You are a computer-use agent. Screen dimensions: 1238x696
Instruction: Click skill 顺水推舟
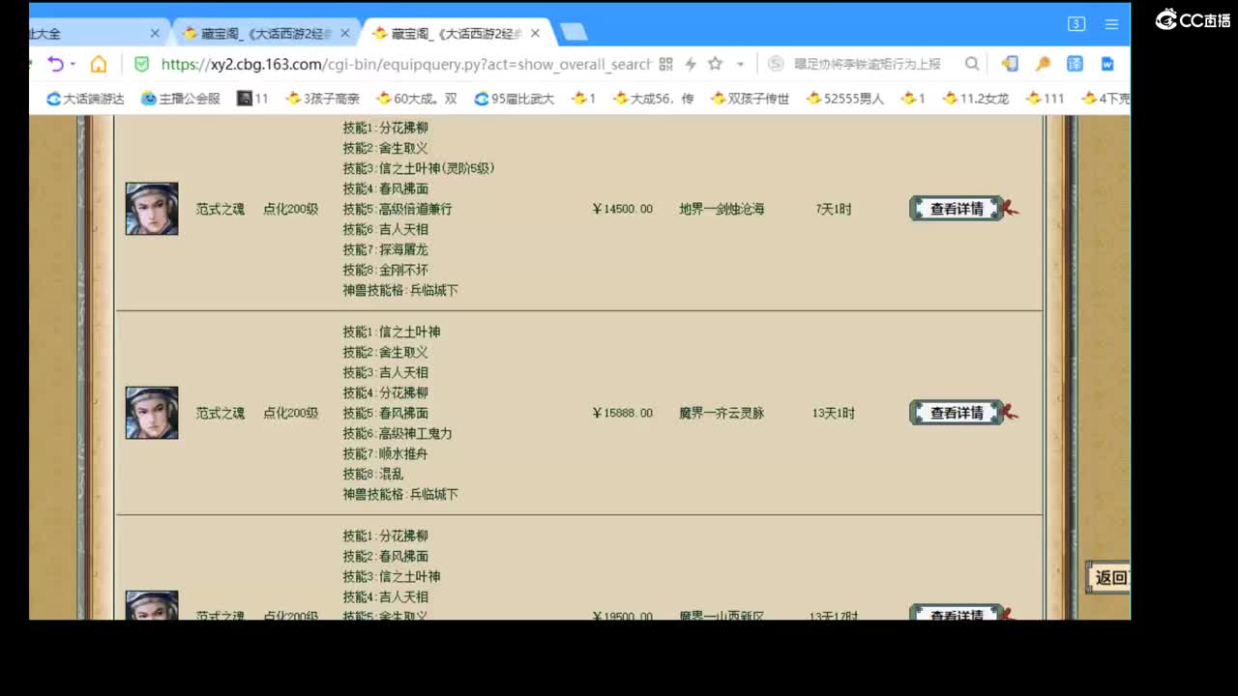coord(403,453)
